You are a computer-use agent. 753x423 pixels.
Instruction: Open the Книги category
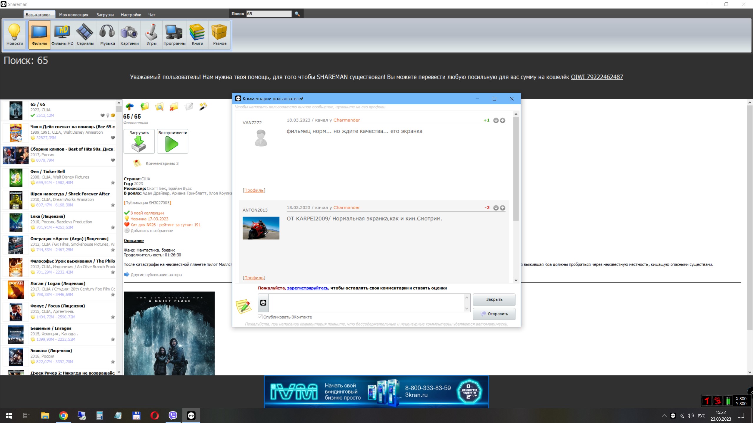[197, 35]
